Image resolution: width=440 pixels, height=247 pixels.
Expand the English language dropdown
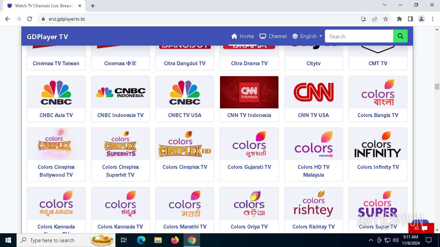pos(307,36)
